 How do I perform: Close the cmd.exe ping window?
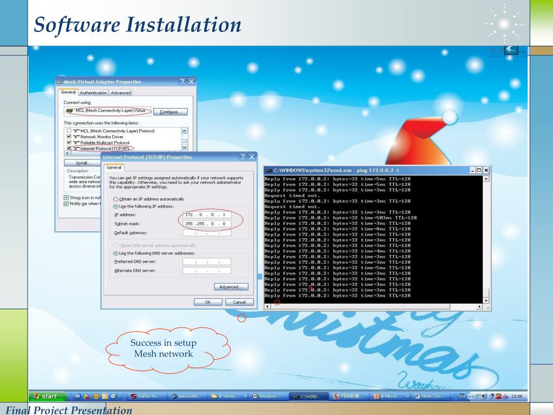tap(486, 170)
